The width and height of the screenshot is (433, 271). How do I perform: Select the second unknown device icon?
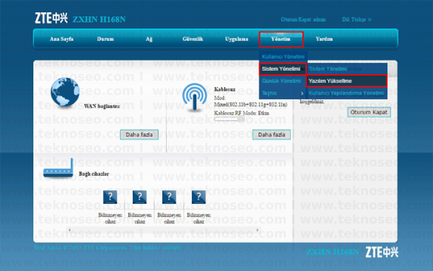click(x=139, y=197)
